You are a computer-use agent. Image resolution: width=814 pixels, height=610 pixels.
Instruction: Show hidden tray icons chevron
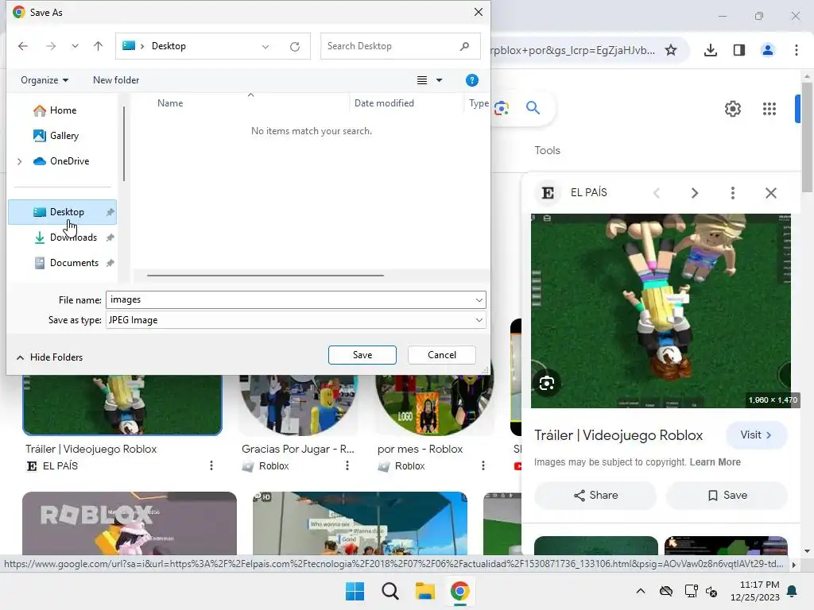(641, 591)
